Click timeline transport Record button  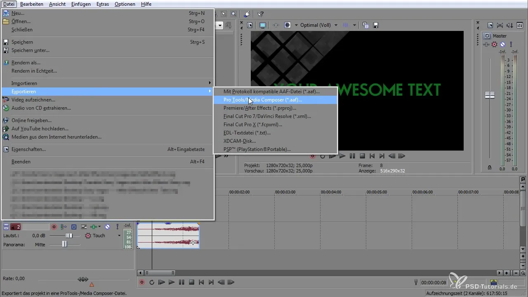(142, 283)
